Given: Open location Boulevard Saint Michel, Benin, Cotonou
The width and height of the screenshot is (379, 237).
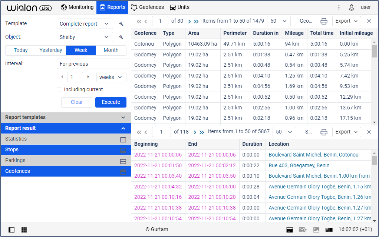Looking at the screenshot, I should pyautogui.click(x=313, y=155).
